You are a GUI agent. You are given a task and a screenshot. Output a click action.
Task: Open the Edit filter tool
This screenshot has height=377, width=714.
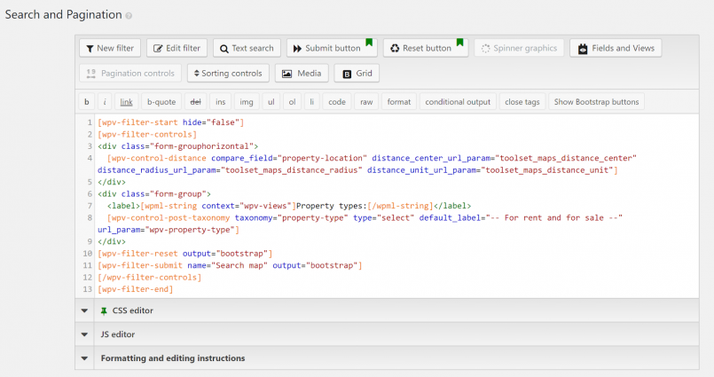[177, 48]
